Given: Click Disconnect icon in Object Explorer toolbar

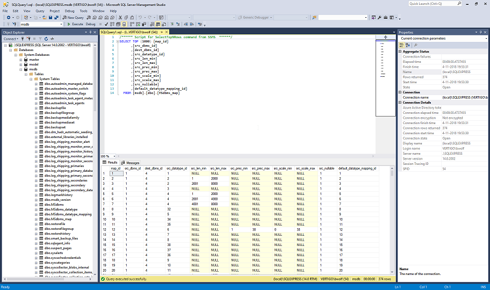Looking at the screenshot, I should 29,39.
